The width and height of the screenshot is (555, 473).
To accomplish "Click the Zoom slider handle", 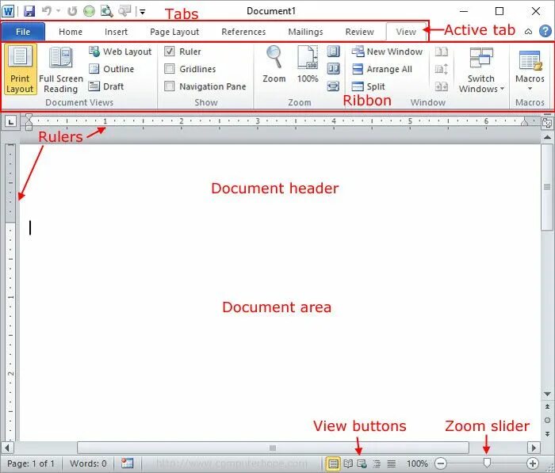I will click(487, 463).
